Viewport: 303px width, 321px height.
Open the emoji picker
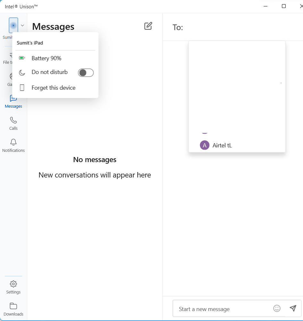(x=277, y=308)
